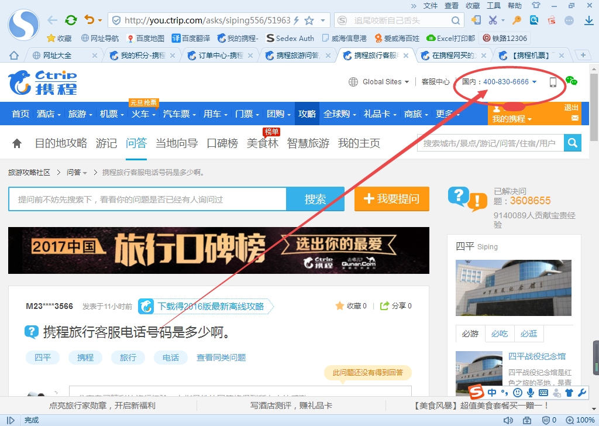Screen dimensions: 599x426
Task: Click the download arrow icon in toolbar
Action: 589,20
